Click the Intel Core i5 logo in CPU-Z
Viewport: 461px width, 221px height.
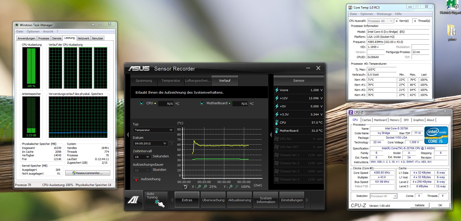pyautogui.click(x=436, y=135)
